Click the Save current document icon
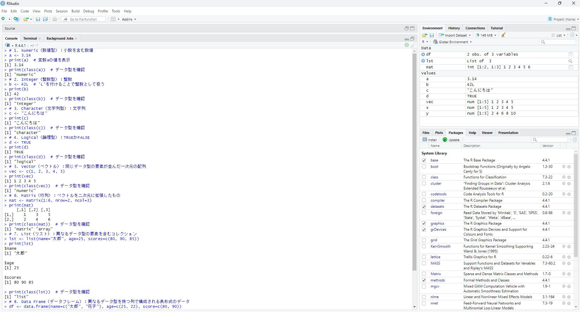The width and height of the screenshot is (580, 312). 38,19
